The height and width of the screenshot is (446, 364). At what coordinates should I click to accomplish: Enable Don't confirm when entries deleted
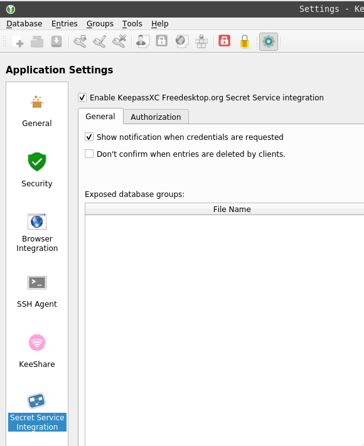89,154
